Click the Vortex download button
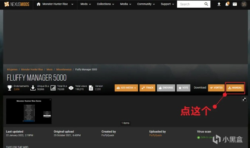Screen dimensions: 250x148 (216, 88)
